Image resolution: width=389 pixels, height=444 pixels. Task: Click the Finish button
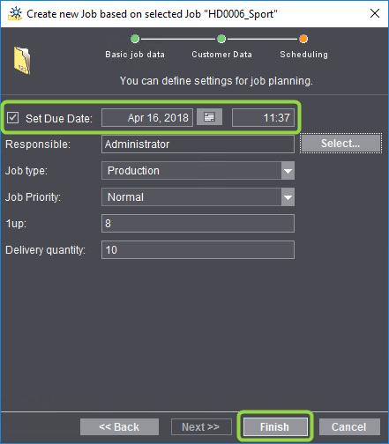pos(275,426)
